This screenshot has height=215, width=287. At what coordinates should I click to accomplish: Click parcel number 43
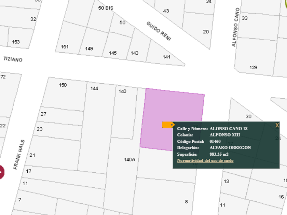tap(166, 11)
